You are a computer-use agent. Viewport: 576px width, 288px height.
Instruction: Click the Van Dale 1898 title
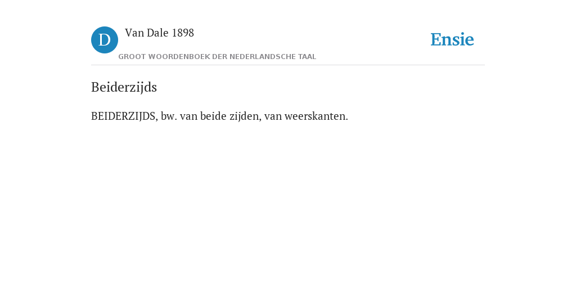click(159, 33)
